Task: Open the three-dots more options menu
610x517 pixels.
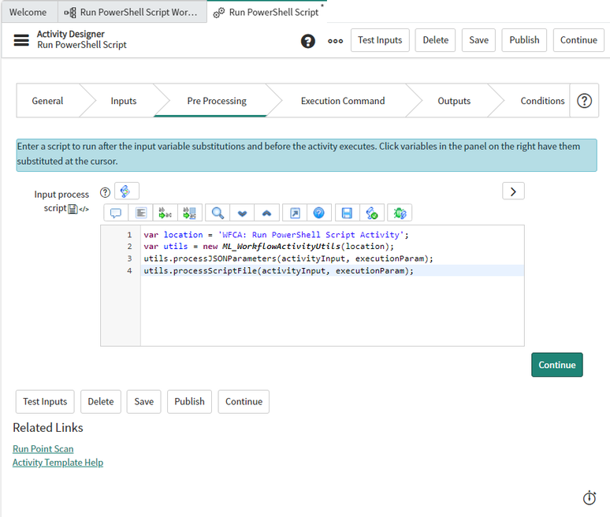Action: click(x=336, y=41)
